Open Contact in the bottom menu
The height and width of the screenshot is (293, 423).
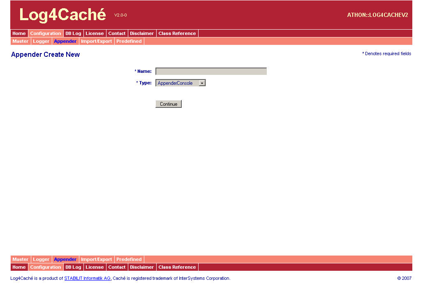tap(117, 267)
